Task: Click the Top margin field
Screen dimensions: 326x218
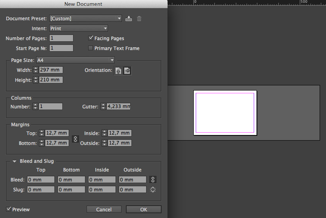Action: pos(57,133)
